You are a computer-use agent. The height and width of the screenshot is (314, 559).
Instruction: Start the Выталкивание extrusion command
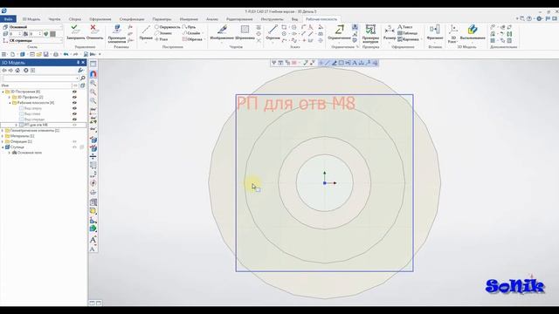click(x=473, y=32)
